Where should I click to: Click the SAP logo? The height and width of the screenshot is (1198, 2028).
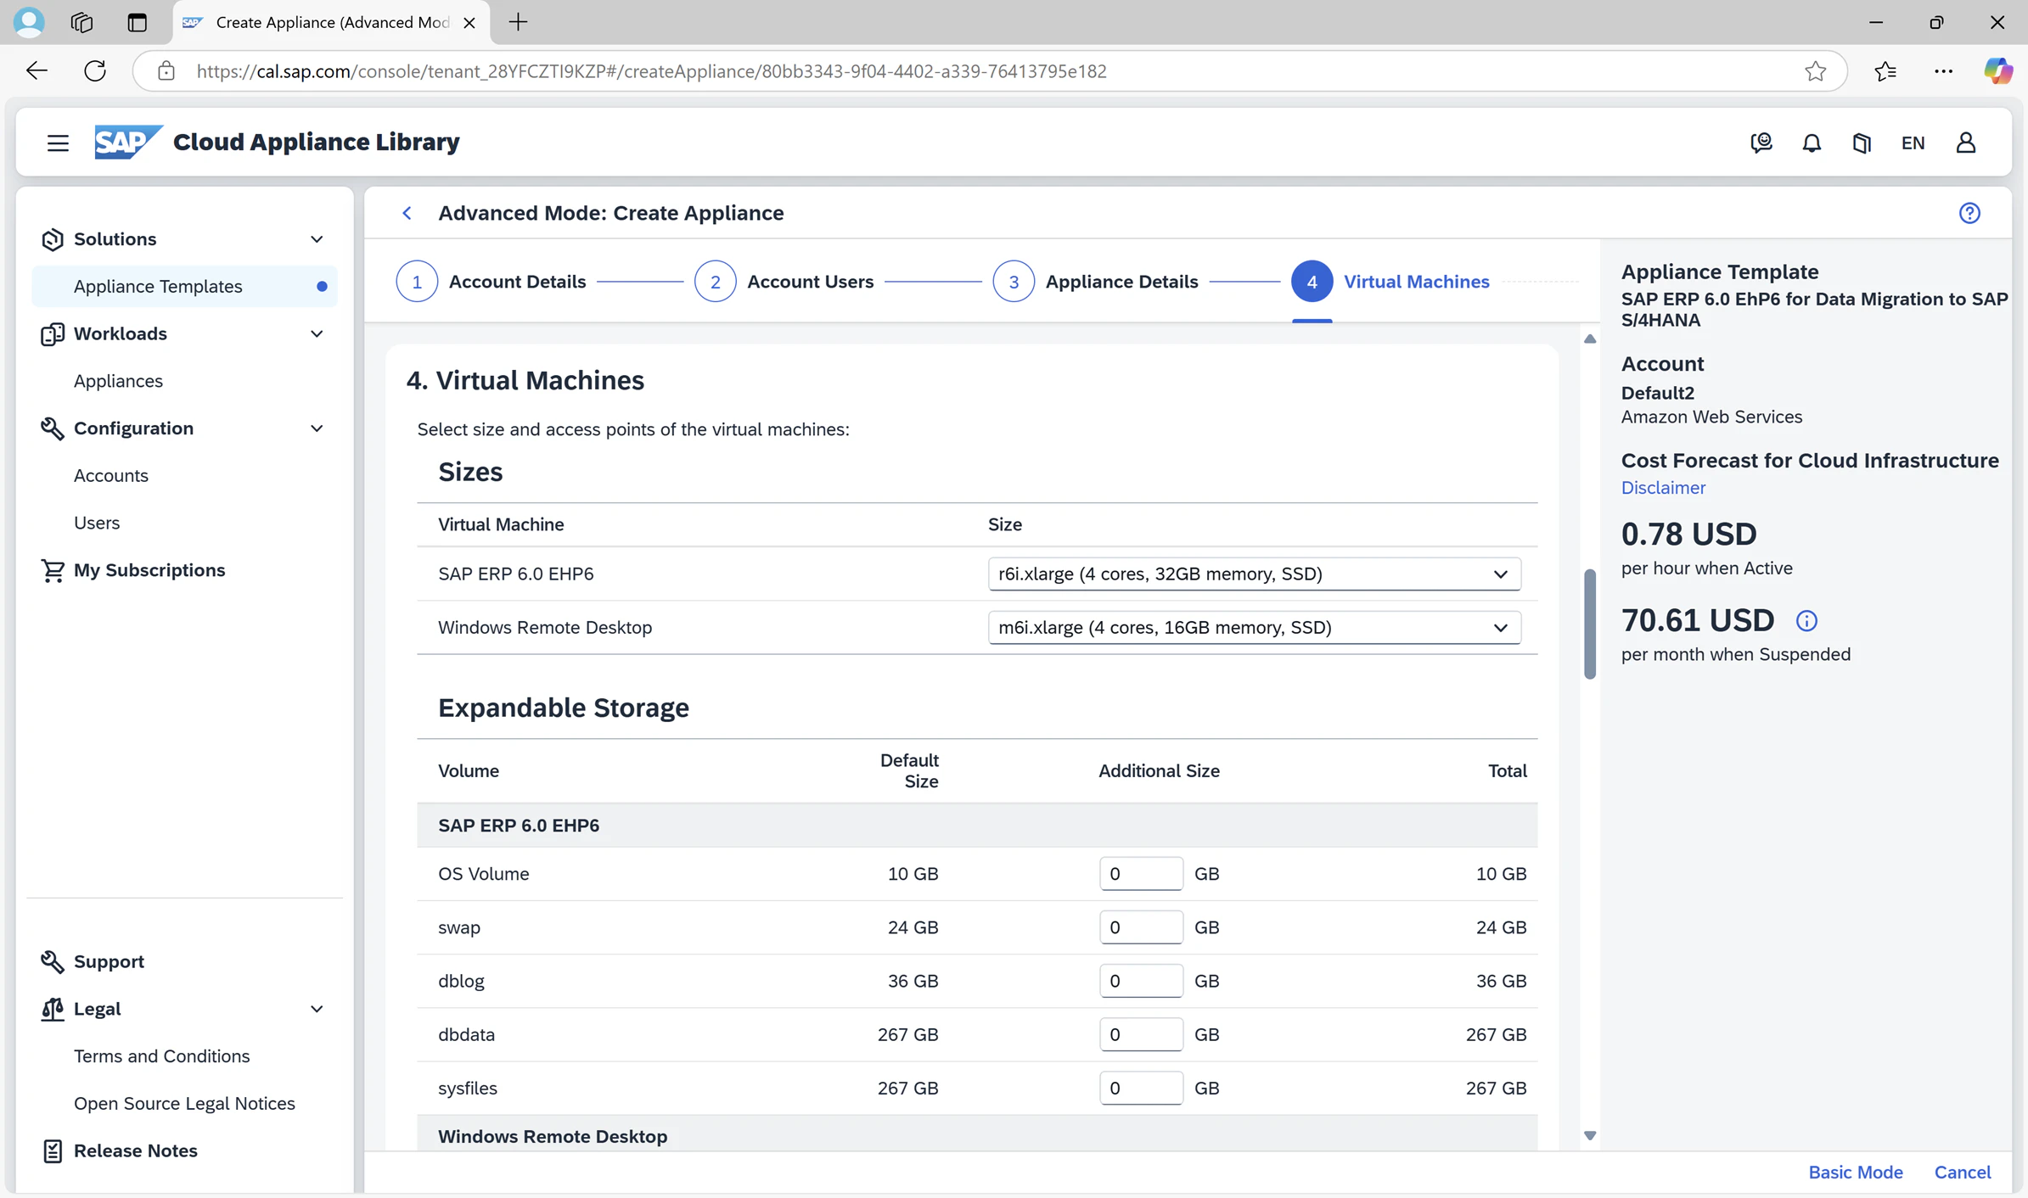pyautogui.click(x=128, y=142)
